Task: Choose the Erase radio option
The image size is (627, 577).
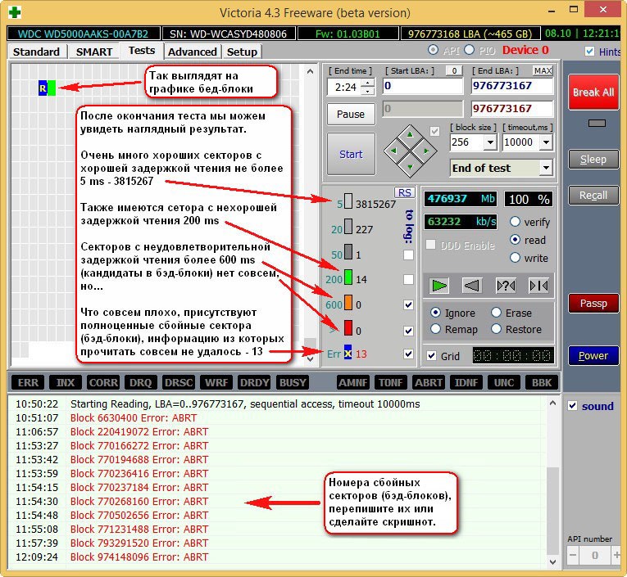Action: click(496, 313)
